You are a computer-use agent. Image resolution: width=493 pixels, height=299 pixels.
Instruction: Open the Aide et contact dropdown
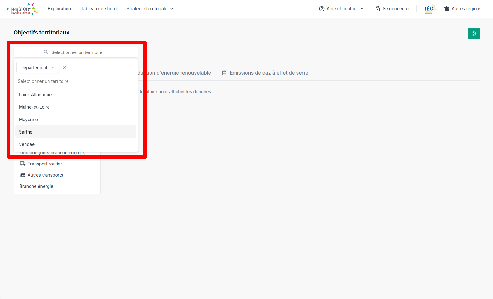pyautogui.click(x=341, y=9)
